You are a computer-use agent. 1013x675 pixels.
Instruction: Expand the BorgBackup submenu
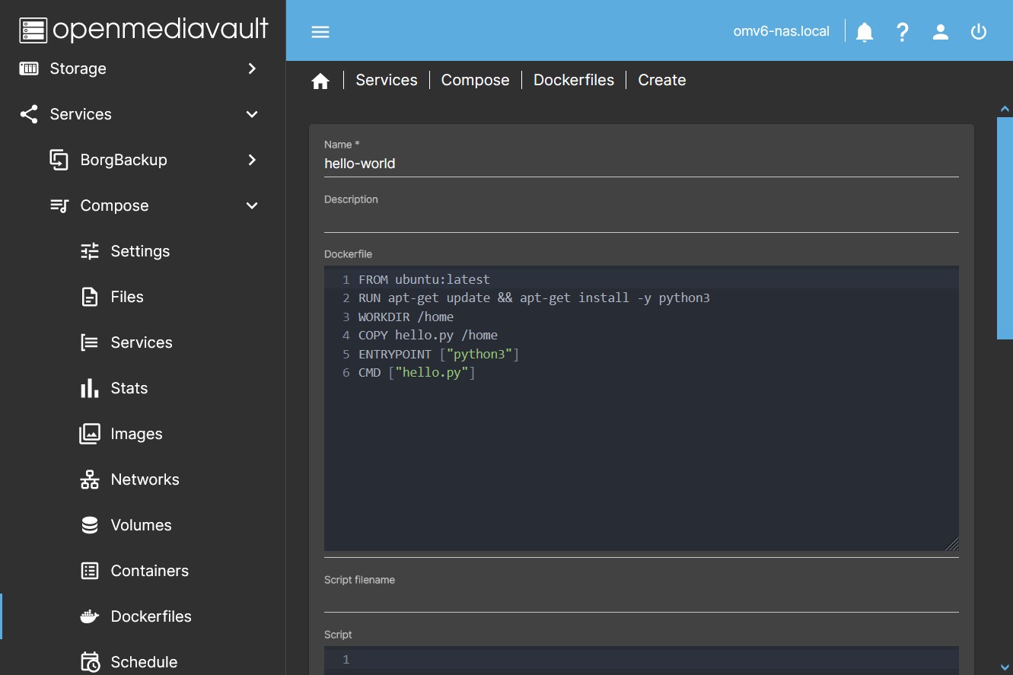[252, 160]
